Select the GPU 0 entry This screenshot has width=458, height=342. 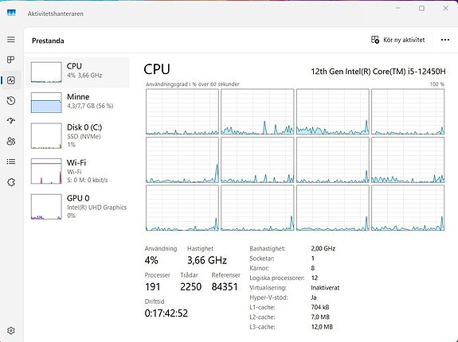point(78,207)
